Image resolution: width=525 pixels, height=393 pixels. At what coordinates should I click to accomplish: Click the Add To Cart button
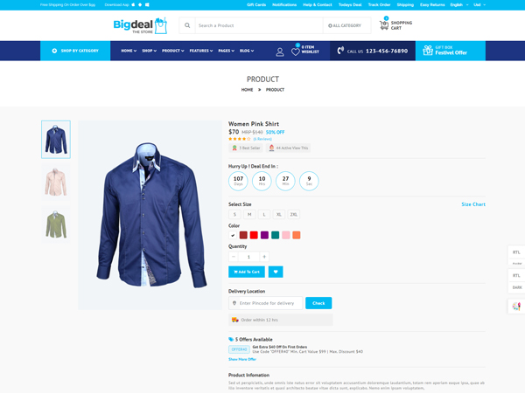pyautogui.click(x=247, y=272)
